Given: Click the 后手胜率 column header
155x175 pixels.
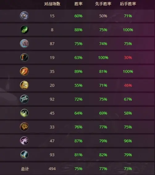Looking at the screenshot, I should 128,4.
